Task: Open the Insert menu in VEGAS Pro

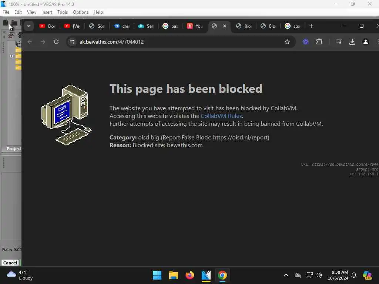Action: [47, 12]
